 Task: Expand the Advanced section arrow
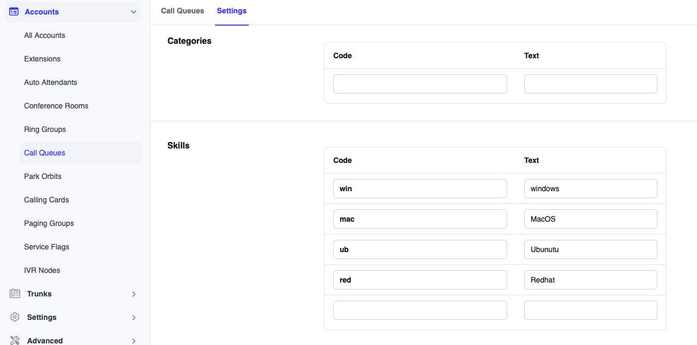click(134, 341)
